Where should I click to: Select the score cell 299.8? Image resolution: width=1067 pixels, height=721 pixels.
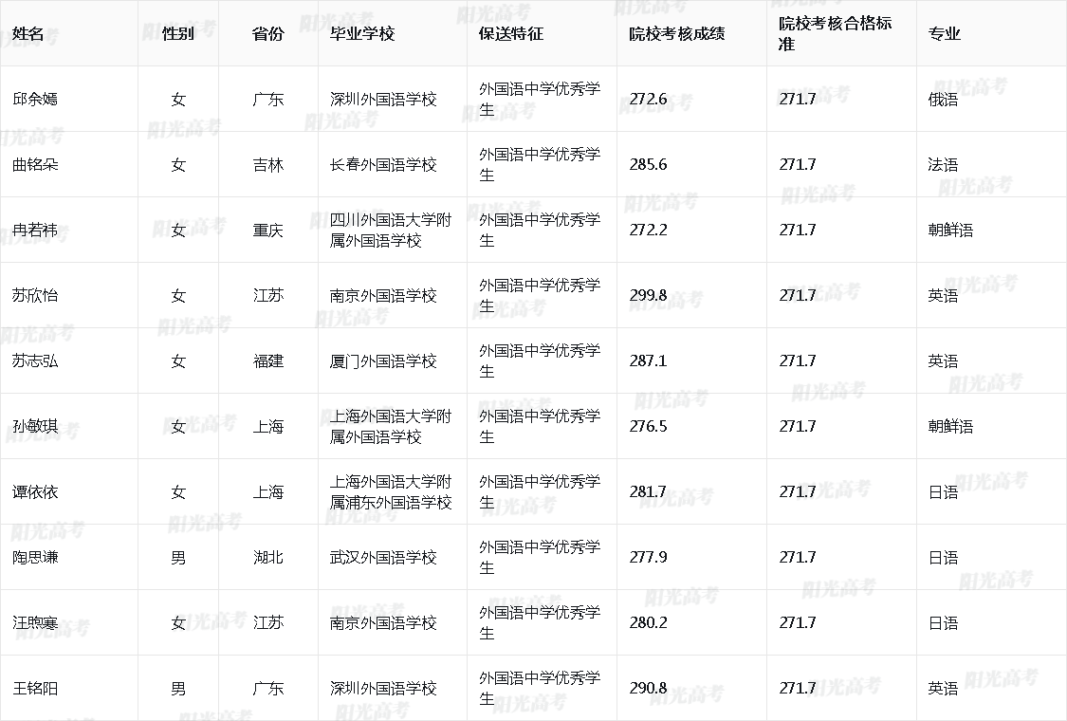[648, 295]
